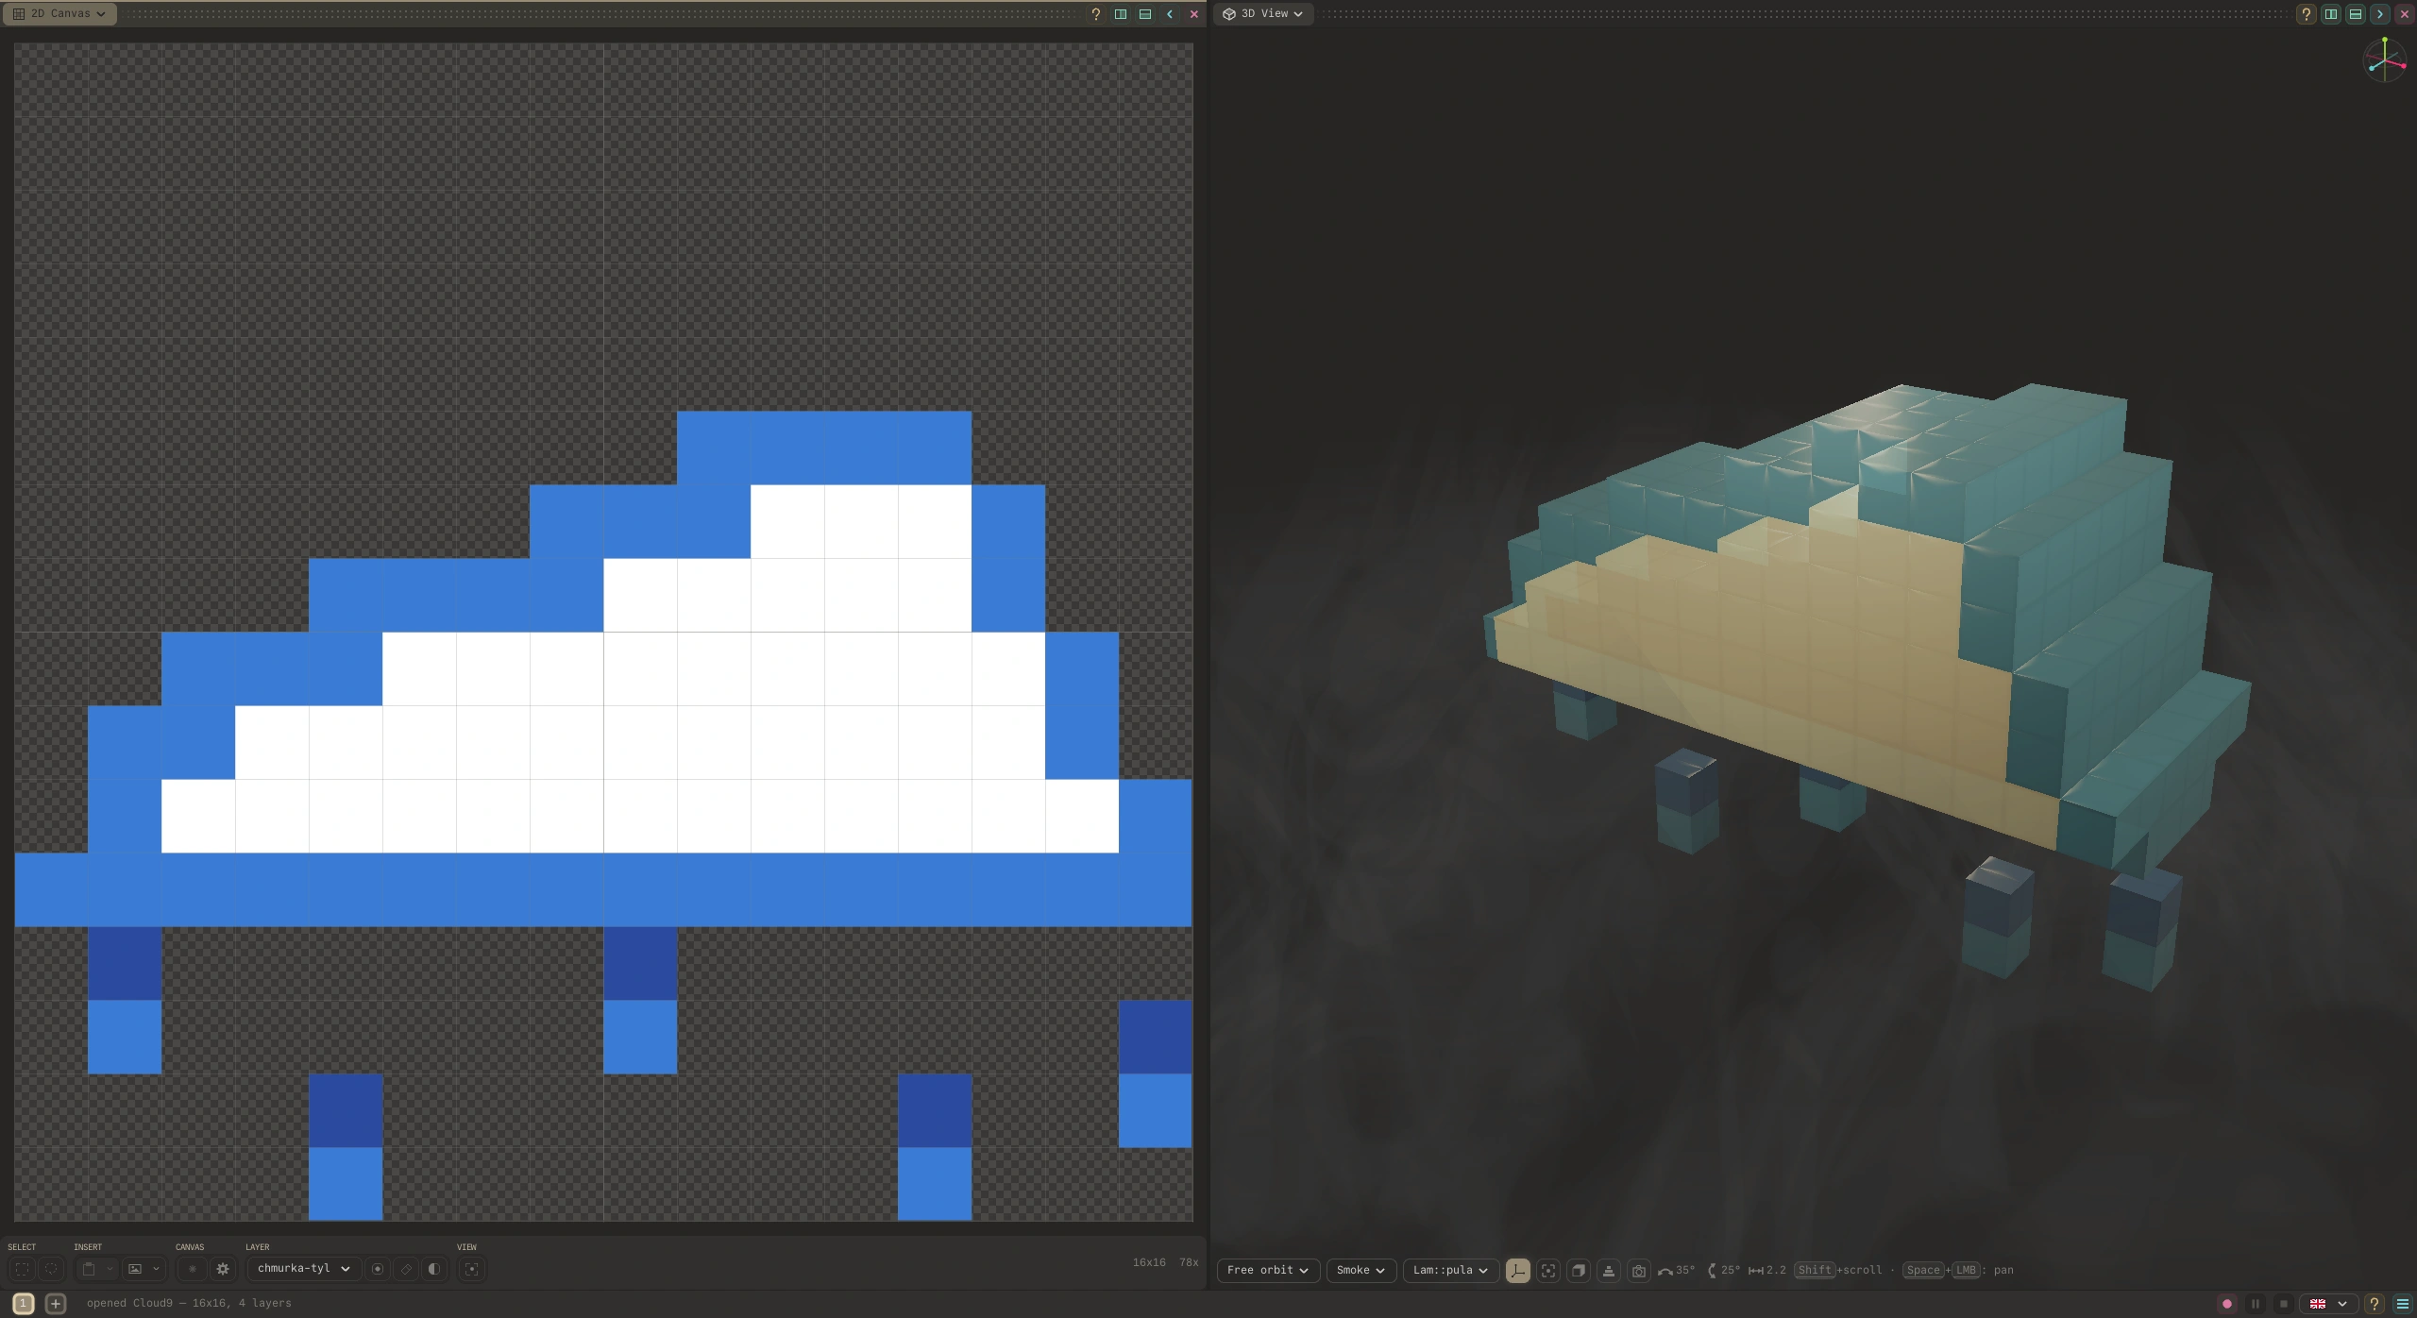
Task: Click the axis orientation gizmo in 3D View
Action: (2385, 60)
